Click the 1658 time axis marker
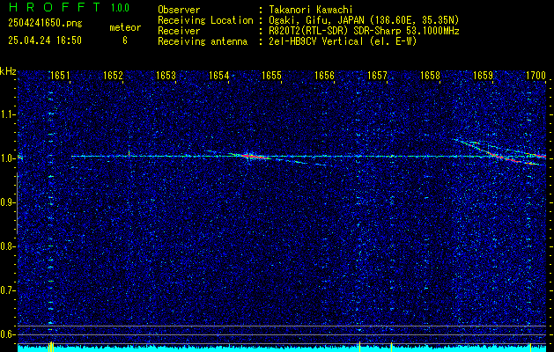This screenshot has height=352, width=554. (x=430, y=76)
